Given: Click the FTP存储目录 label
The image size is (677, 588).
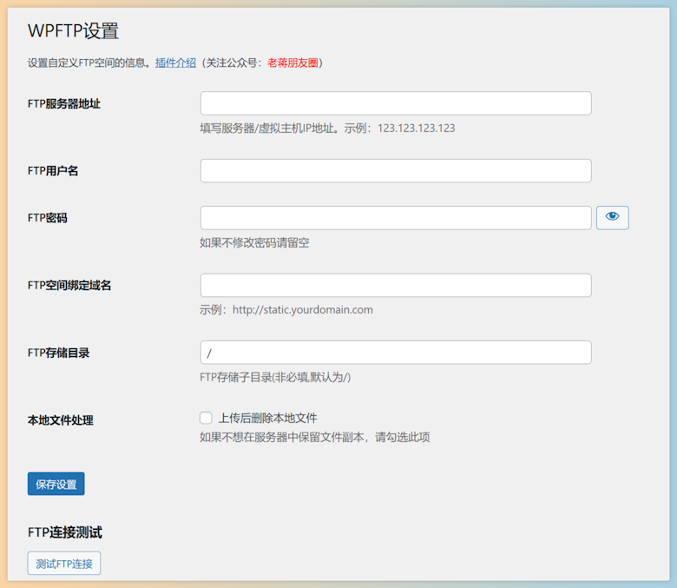Looking at the screenshot, I should point(58,353).
